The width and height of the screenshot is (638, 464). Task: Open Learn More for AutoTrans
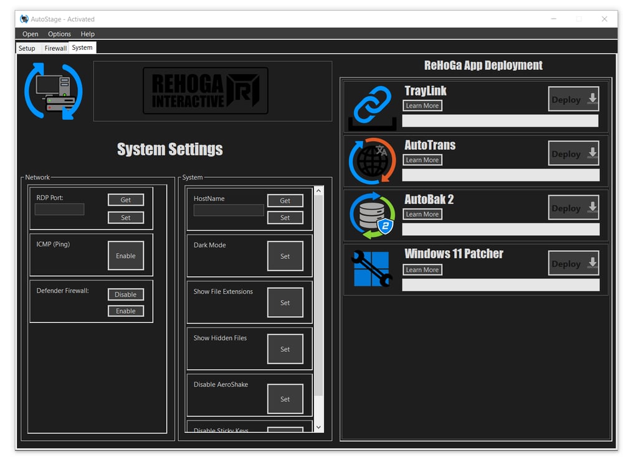point(422,160)
